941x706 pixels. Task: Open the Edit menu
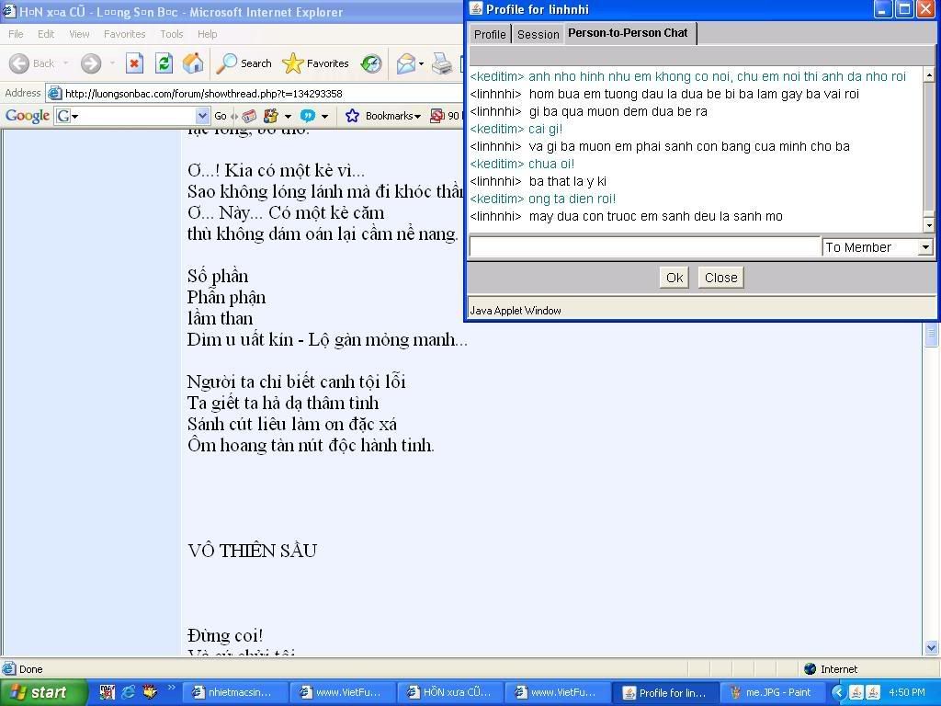pyautogui.click(x=46, y=34)
